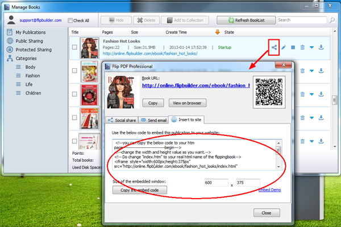Open the support@flipbuilder.com account link

click(x=40, y=20)
